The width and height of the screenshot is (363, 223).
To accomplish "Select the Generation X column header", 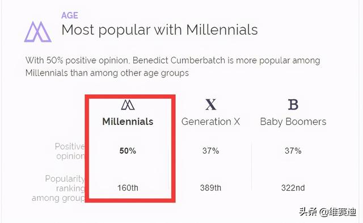I will [x=210, y=121].
